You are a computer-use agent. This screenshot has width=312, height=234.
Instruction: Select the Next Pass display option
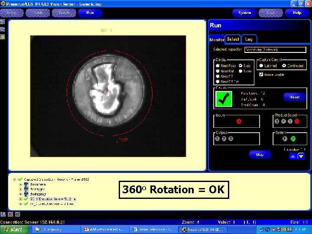[x=218, y=65]
